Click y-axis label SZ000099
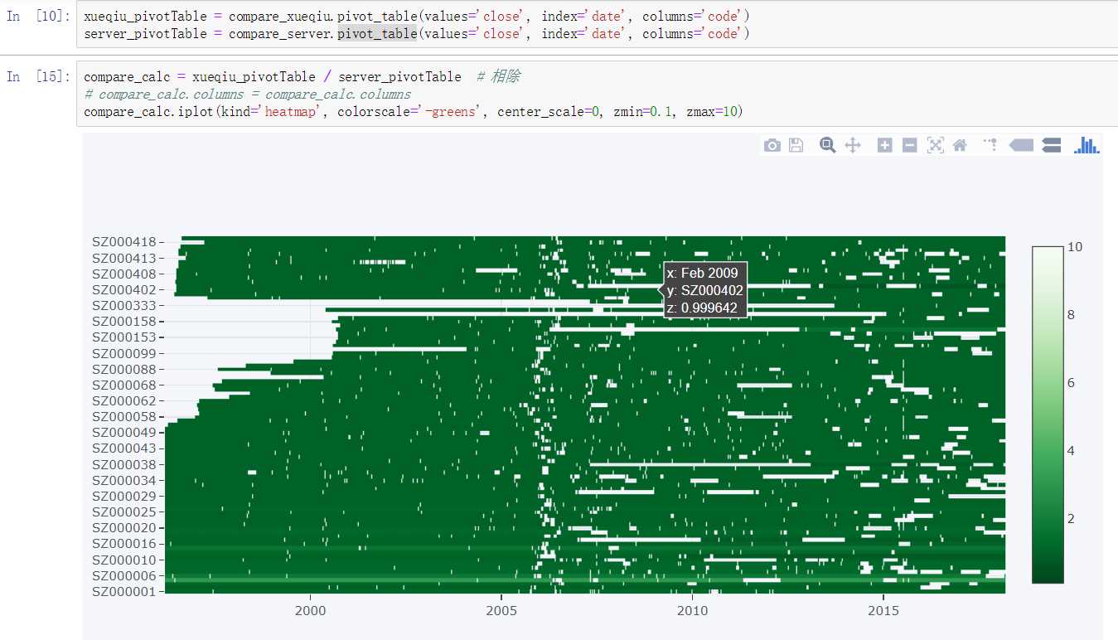 point(123,353)
